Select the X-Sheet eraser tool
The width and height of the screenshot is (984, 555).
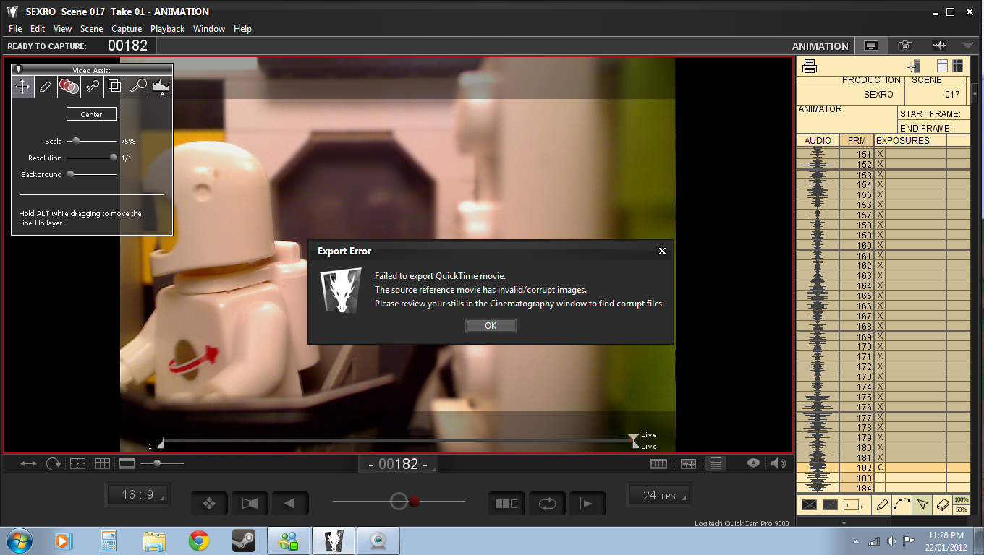tap(943, 504)
